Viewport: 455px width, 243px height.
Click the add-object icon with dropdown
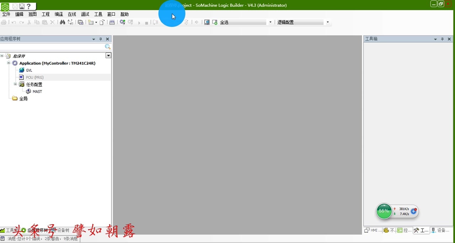pos(91,22)
